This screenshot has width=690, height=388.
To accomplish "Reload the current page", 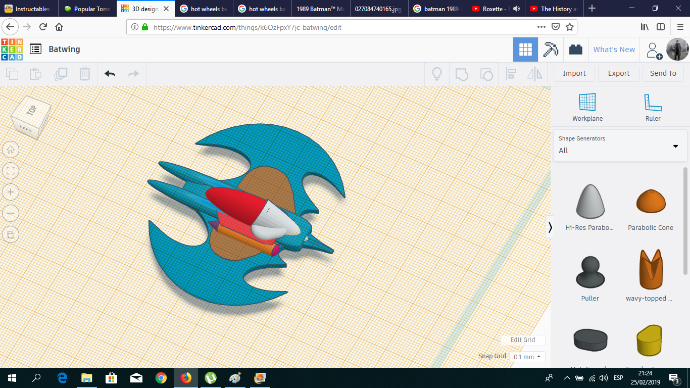I will coord(43,27).
